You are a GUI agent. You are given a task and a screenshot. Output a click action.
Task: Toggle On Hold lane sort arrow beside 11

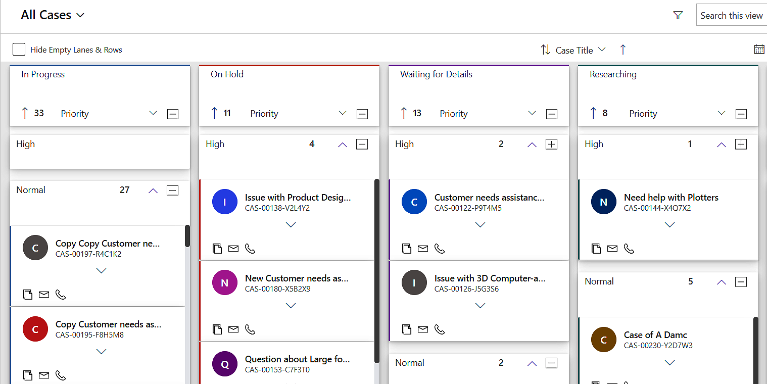[x=214, y=113]
